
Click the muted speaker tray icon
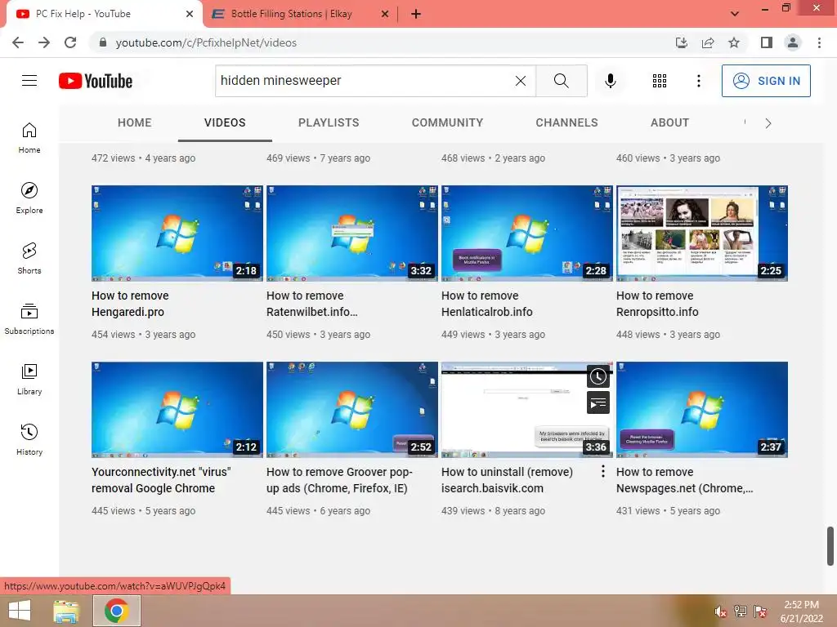coord(720,611)
